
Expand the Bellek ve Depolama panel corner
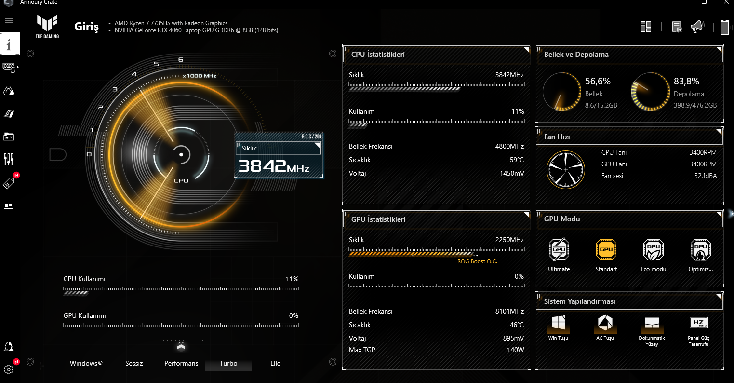tap(719, 49)
